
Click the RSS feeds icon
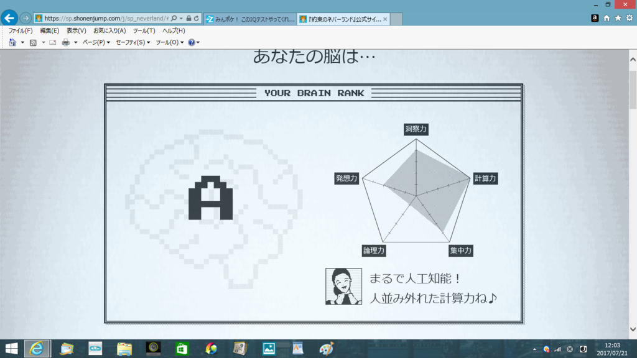(x=33, y=42)
